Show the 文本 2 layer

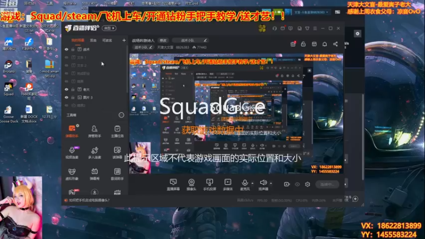click(x=66, y=65)
